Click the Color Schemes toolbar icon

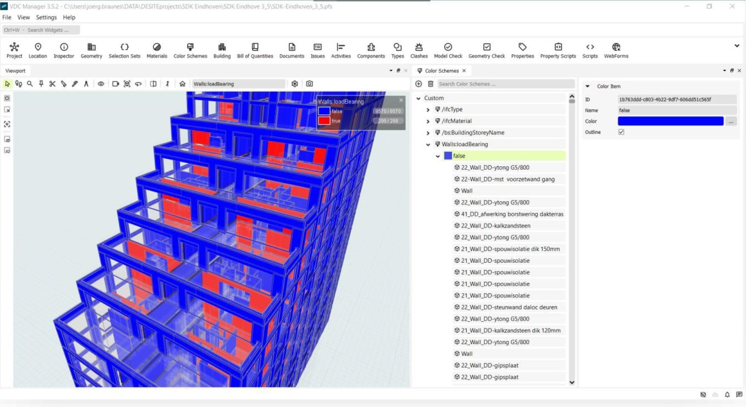[x=190, y=50]
